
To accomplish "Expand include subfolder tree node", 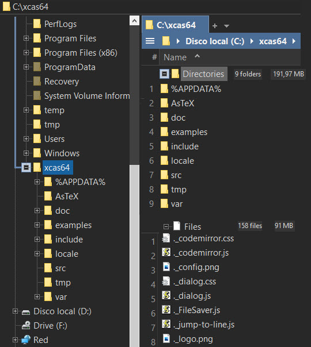I will tap(37, 239).
